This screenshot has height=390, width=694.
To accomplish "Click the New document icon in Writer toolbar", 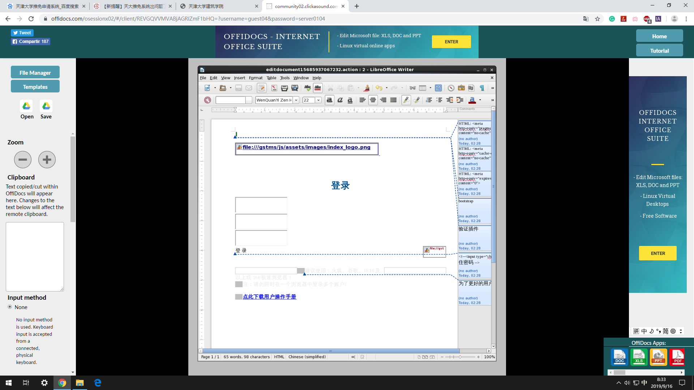I will (207, 88).
